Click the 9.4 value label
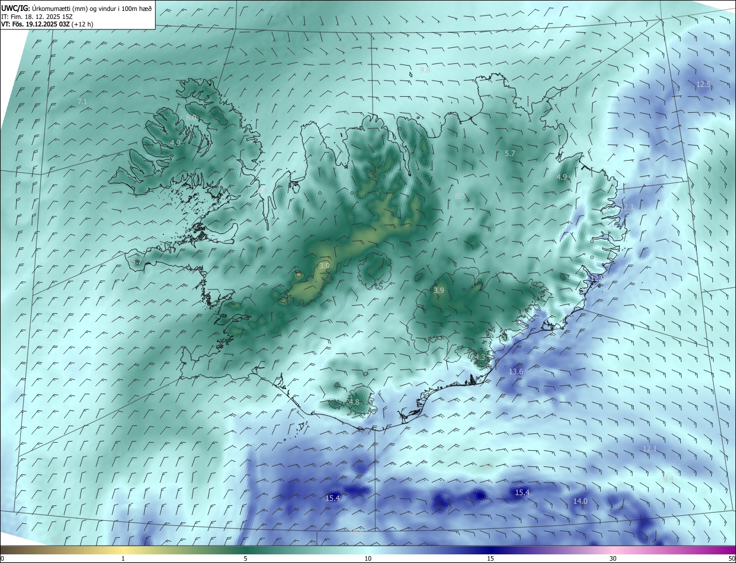Image resolution: width=736 pixels, height=563 pixels. [x=668, y=478]
